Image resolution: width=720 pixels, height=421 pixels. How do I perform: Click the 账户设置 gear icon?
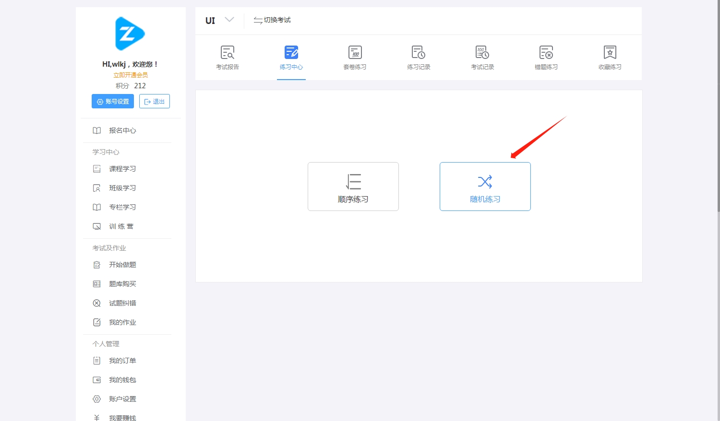pyautogui.click(x=97, y=399)
